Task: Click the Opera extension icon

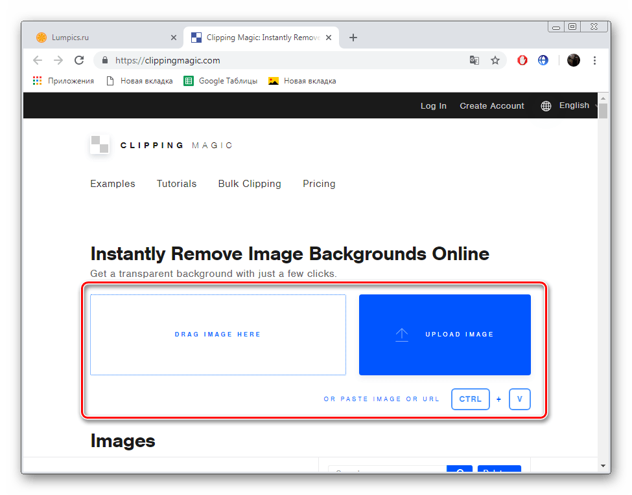Action: pos(522,60)
